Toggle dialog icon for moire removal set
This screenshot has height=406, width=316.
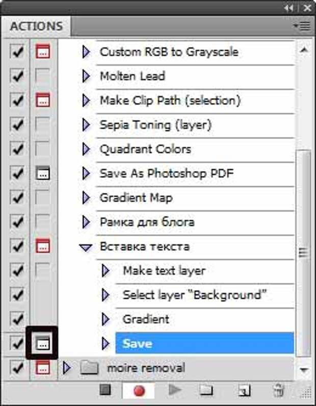coord(43,367)
